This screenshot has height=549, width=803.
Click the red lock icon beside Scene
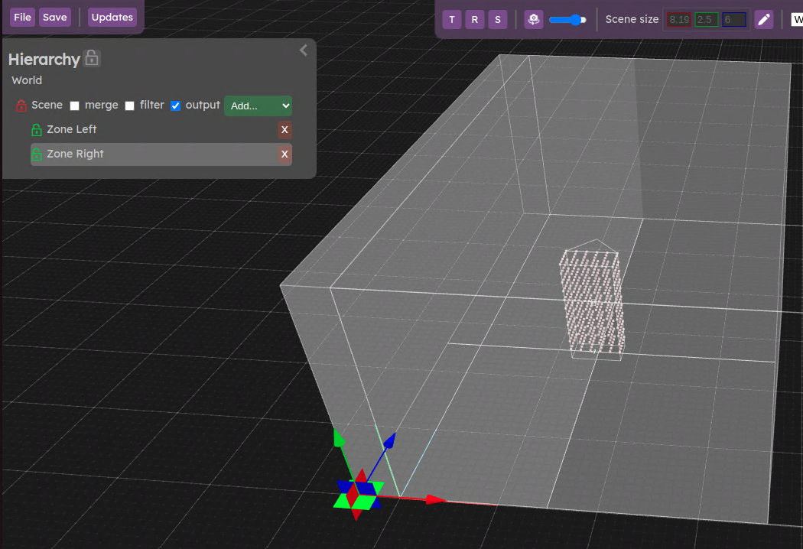point(21,106)
